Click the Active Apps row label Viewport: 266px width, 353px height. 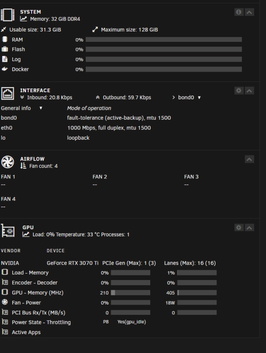pyautogui.click(x=26, y=332)
